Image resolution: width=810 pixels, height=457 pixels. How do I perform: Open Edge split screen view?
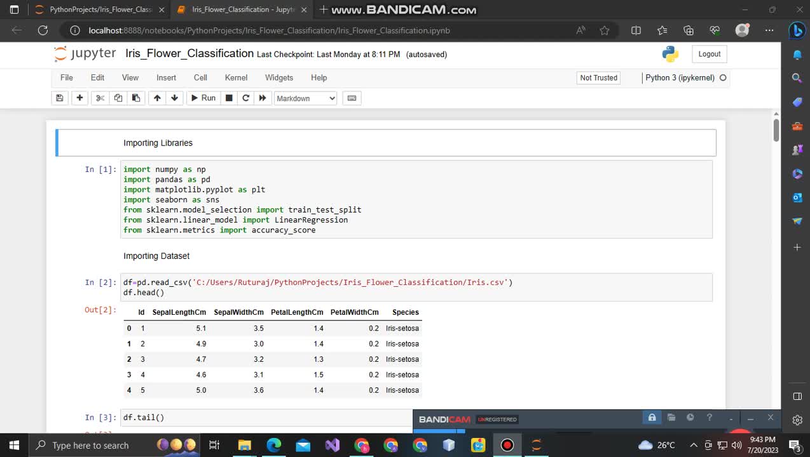(x=636, y=30)
